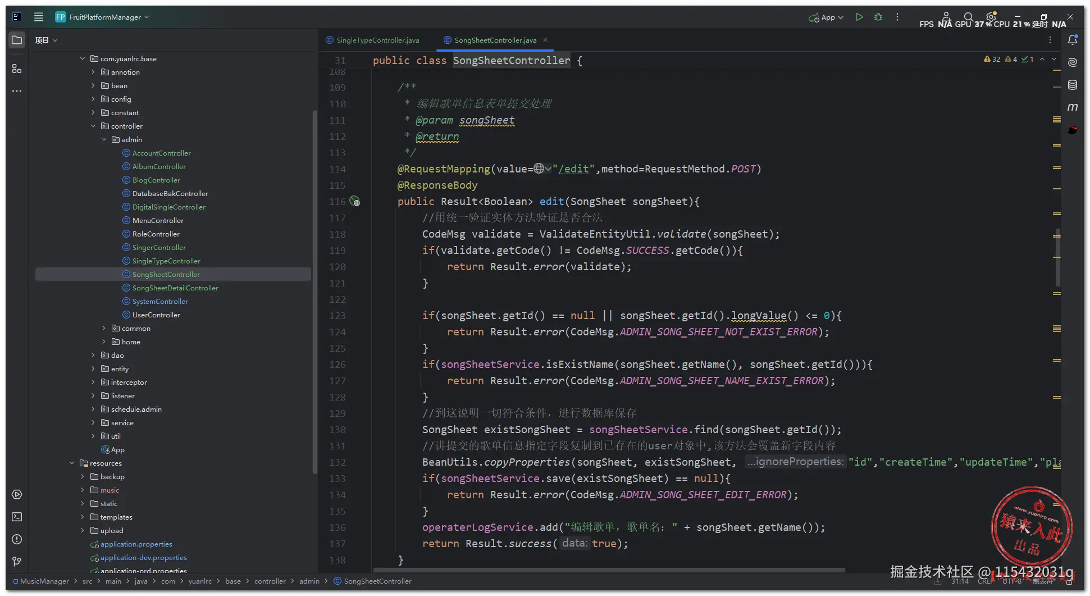Open the Database tool window

(x=1072, y=85)
